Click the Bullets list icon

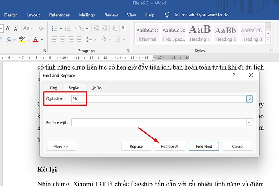(x=54, y=28)
